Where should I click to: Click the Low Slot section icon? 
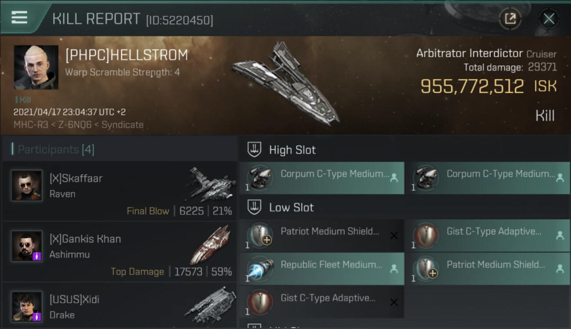[254, 207]
